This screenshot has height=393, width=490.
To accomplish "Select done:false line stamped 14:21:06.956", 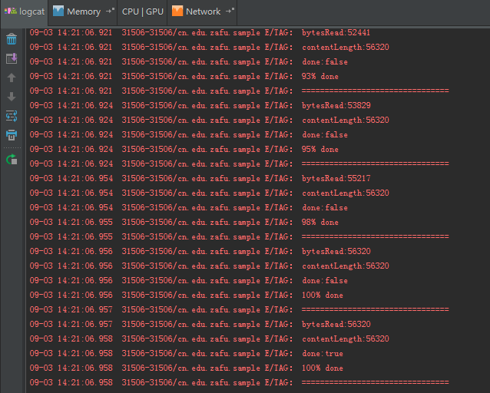I will [189, 280].
